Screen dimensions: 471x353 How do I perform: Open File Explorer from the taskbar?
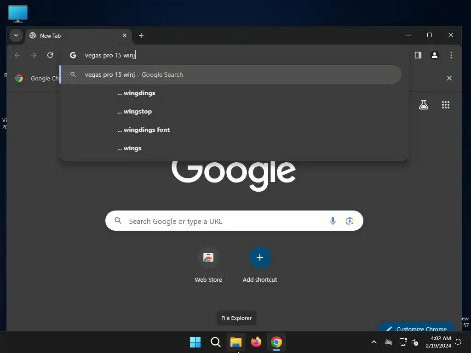point(236,342)
